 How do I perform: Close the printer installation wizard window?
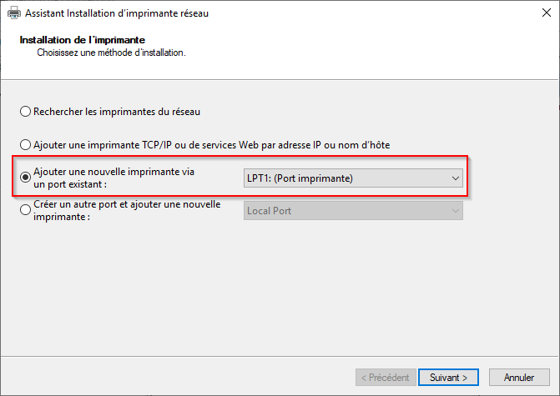pyautogui.click(x=546, y=13)
